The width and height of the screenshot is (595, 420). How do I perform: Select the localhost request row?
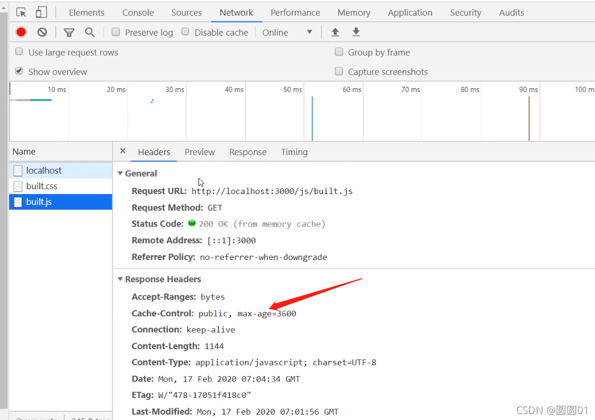click(61, 171)
